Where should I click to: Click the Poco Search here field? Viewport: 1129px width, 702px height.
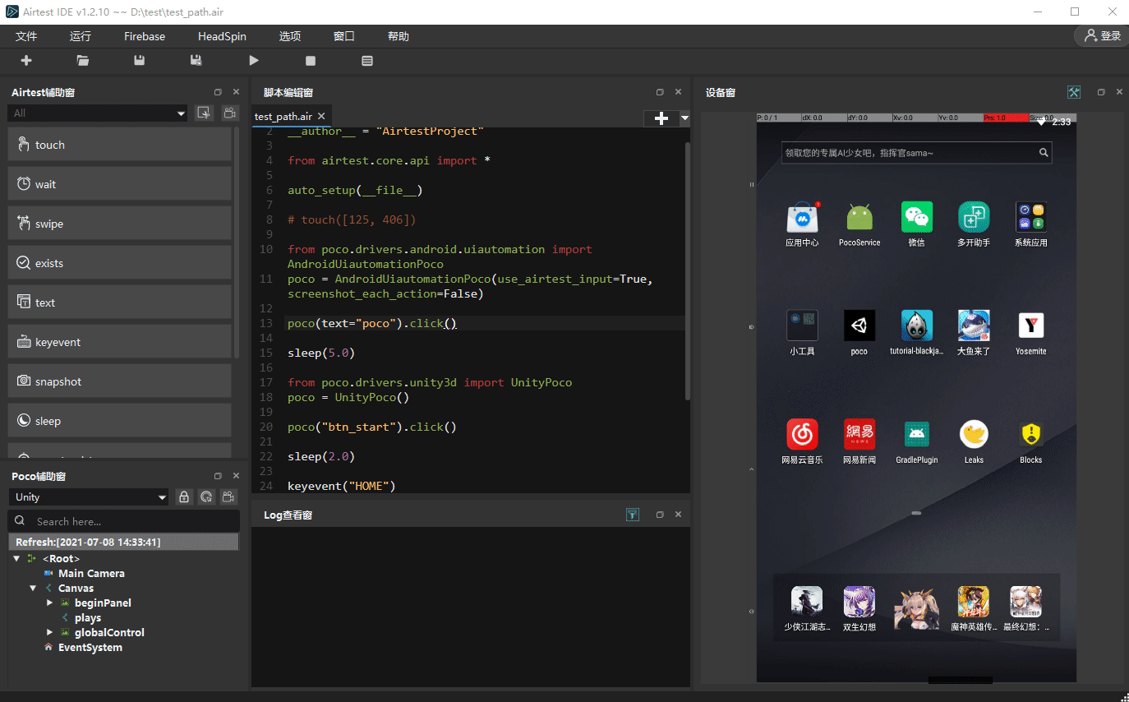point(123,521)
